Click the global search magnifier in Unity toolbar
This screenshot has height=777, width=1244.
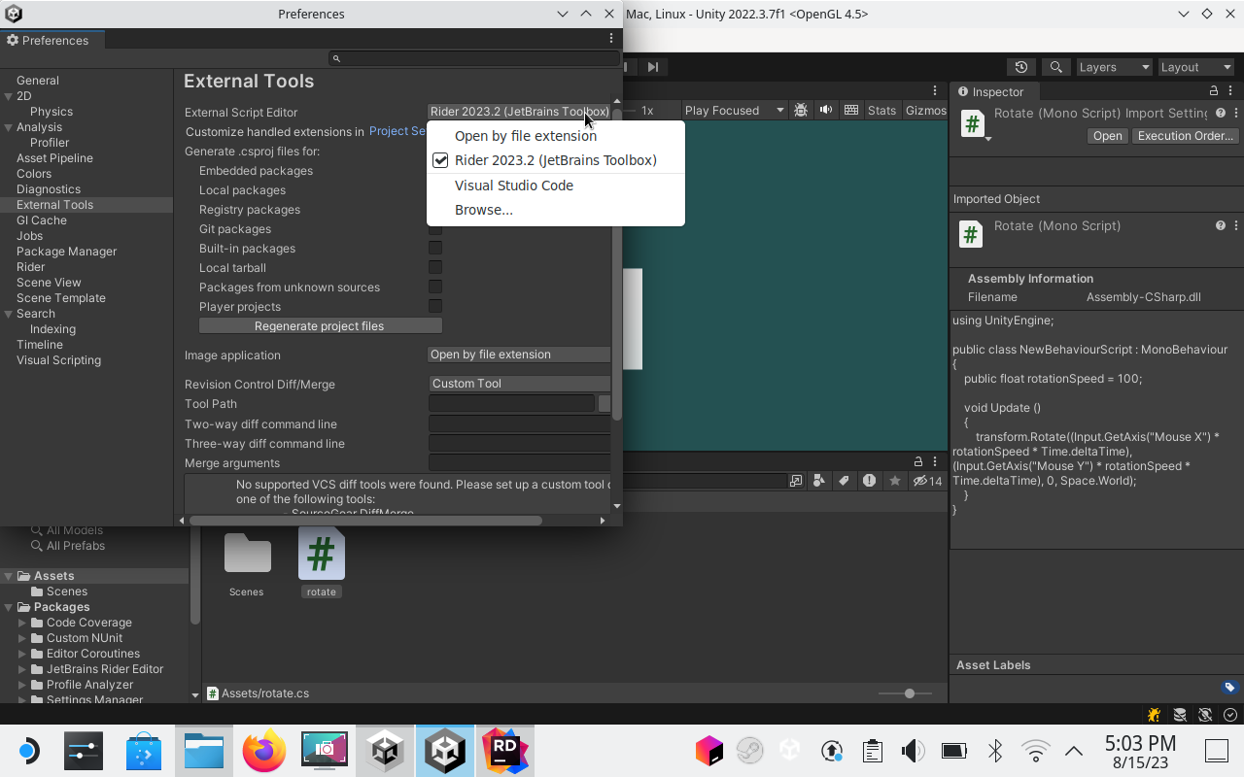coord(1055,67)
